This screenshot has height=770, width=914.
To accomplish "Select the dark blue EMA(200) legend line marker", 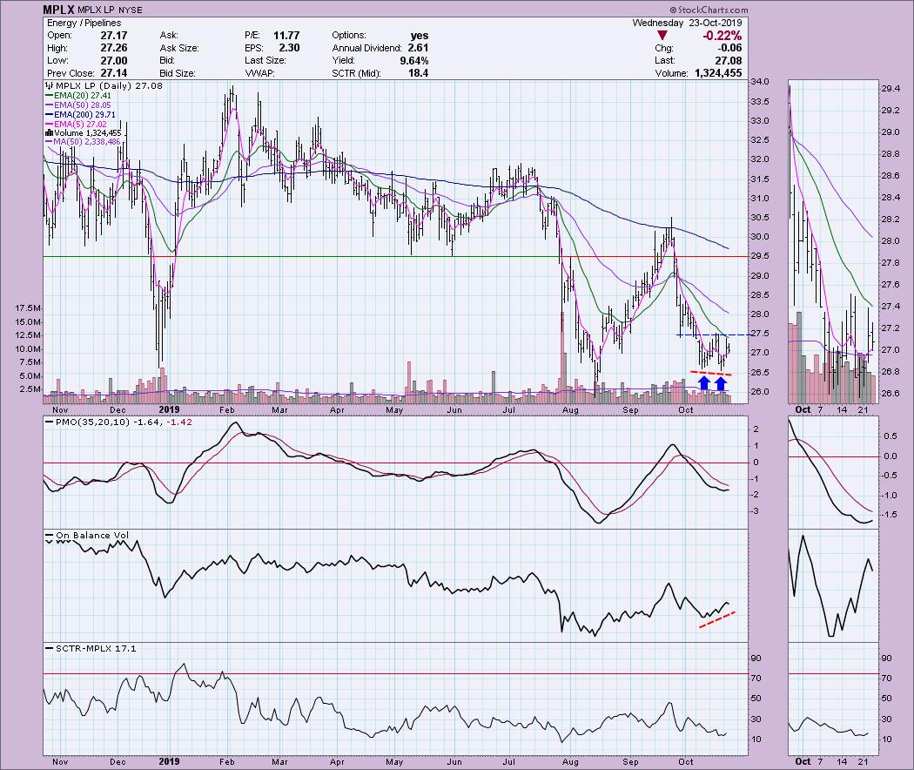I will [x=49, y=115].
